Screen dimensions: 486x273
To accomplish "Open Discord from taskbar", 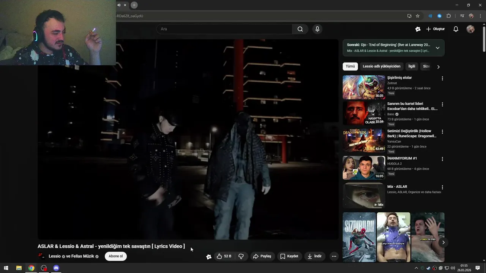I will (x=56, y=268).
